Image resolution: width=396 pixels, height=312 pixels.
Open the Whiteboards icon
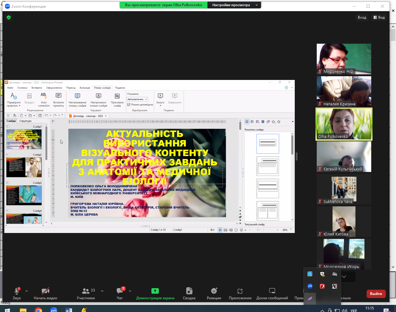[x=272, y=291]
